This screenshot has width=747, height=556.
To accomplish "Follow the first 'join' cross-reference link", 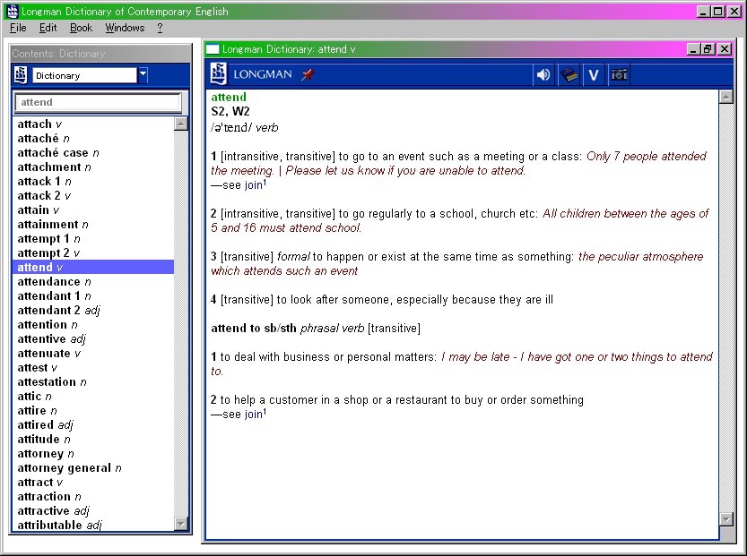I will (256, 185).
